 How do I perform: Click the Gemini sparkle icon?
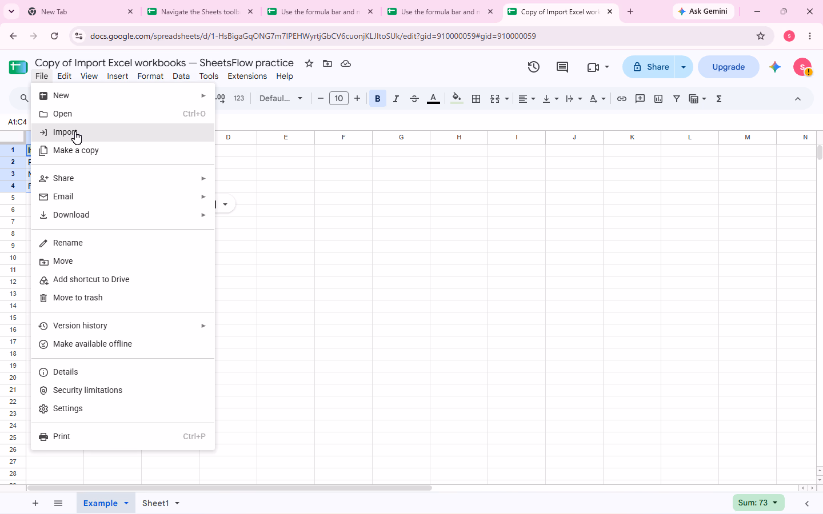click(775, 67)
